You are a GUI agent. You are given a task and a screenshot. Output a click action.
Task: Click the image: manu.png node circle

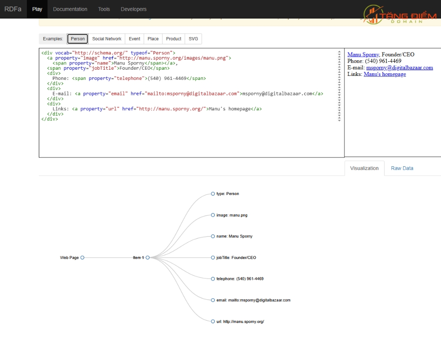[213, 215]
